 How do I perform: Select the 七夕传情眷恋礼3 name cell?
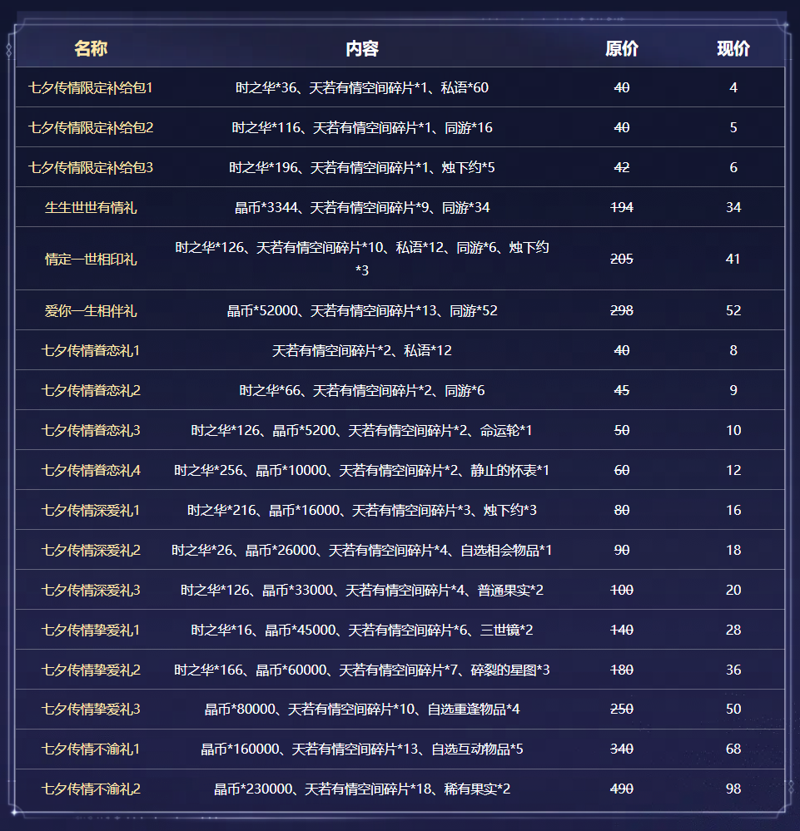(91, 430)
